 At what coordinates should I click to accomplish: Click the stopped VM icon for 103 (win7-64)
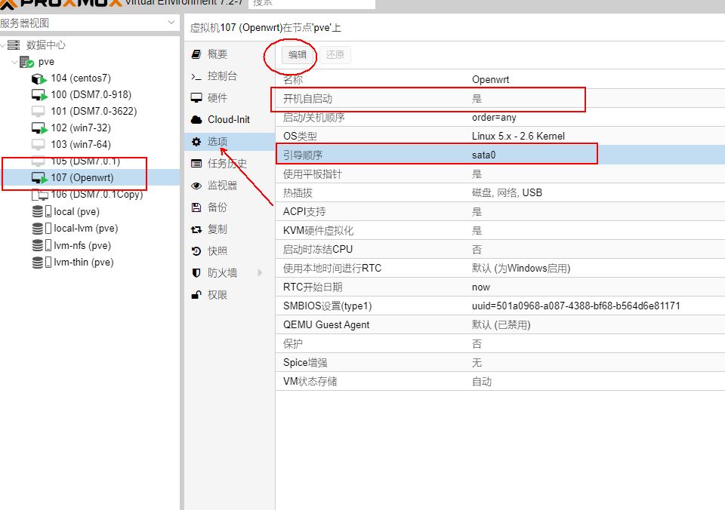click(38, 145)
